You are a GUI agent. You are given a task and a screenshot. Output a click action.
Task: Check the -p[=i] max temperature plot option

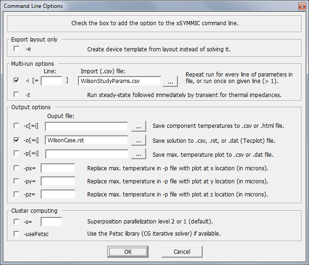click(16, 153)
